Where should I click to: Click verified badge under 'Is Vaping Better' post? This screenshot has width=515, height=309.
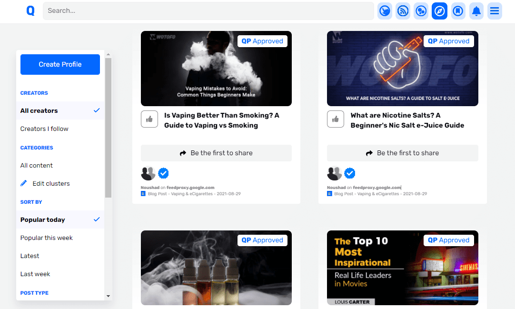163,173
